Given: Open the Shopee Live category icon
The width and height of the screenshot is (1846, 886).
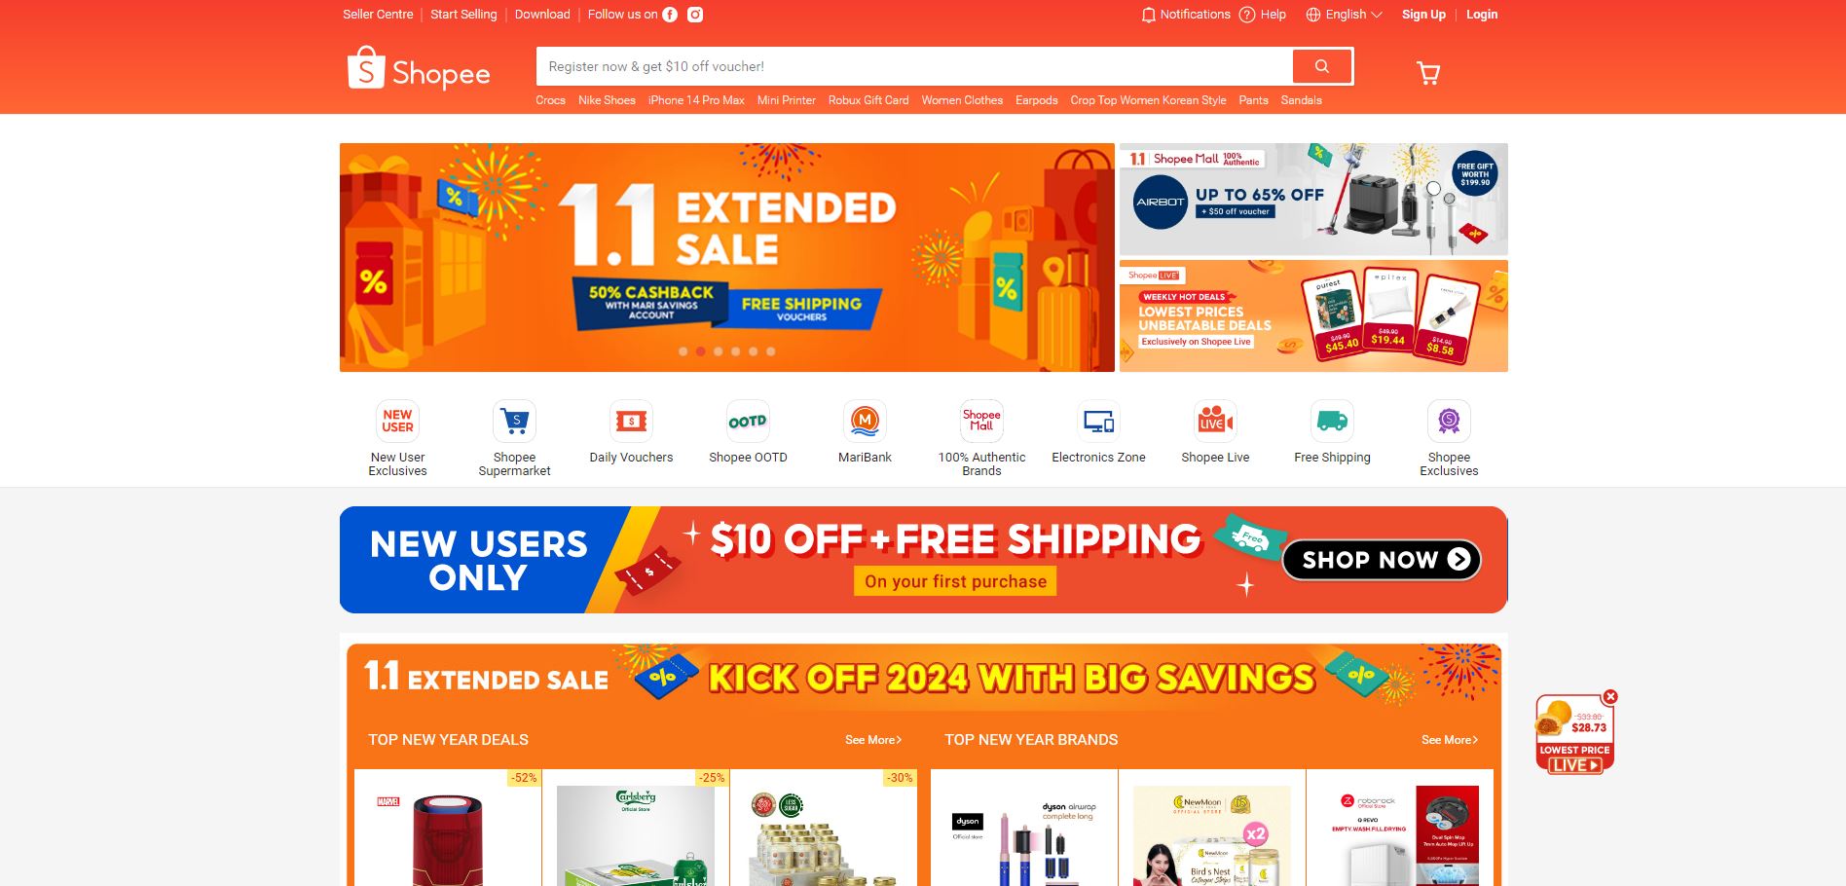Looking at the screenshot, I should [1215, 422].
